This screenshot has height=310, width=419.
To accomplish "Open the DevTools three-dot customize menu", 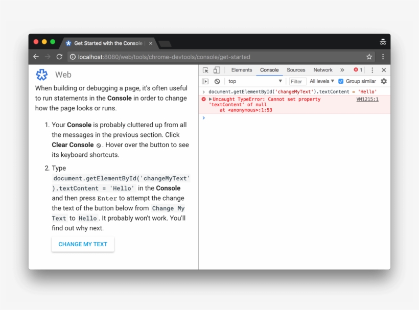I will tap(372, 70).
